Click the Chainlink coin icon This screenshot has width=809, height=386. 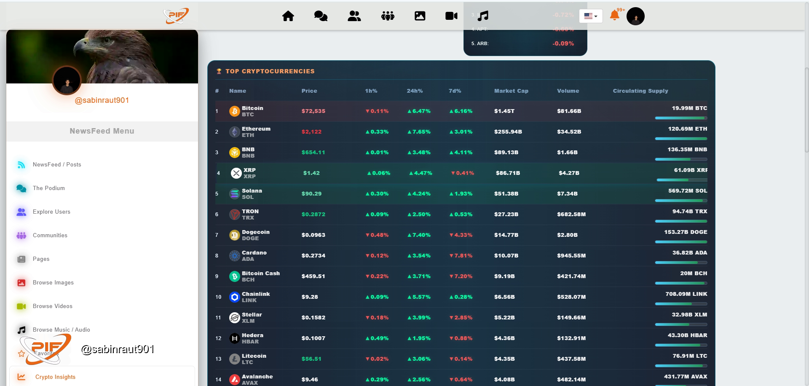tap(234, 297)
